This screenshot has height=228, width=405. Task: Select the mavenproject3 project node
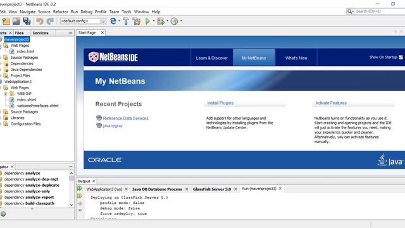[x=17, y=39]
